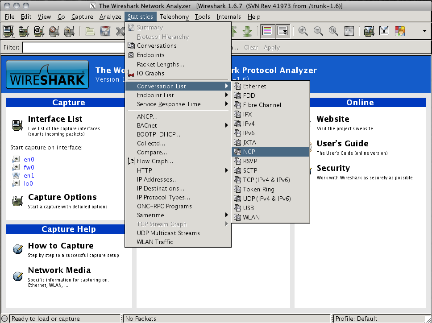Choose UDP Multicast Streams entry

[178, 233]
